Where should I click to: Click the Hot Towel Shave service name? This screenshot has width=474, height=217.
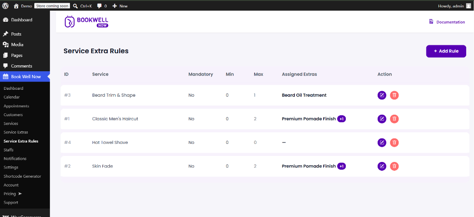pyautogui.click(x=110, y=143)
